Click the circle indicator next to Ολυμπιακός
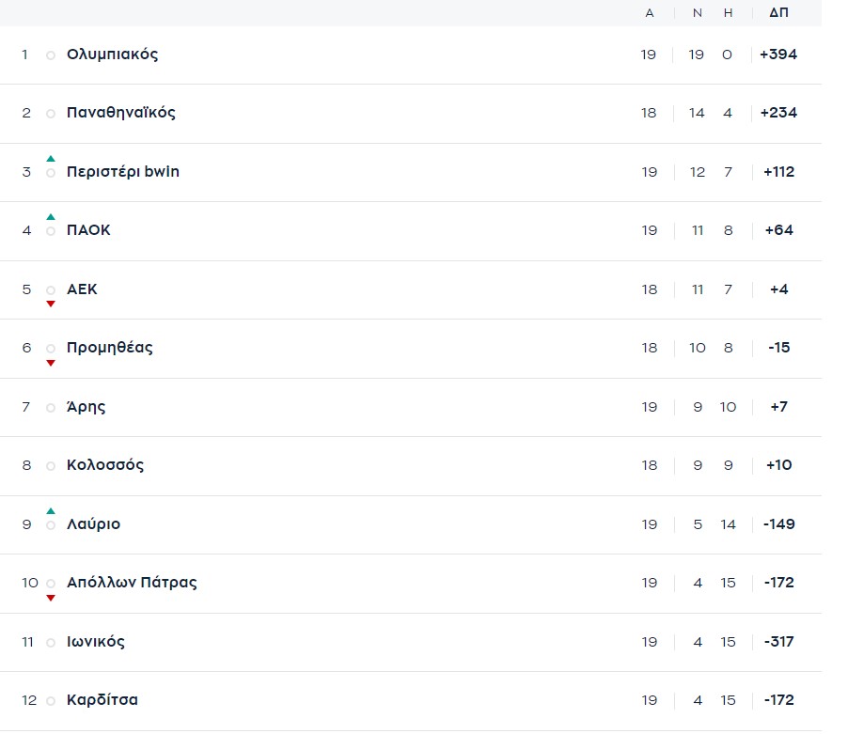The image size is (848, 734). pos(51,55)
